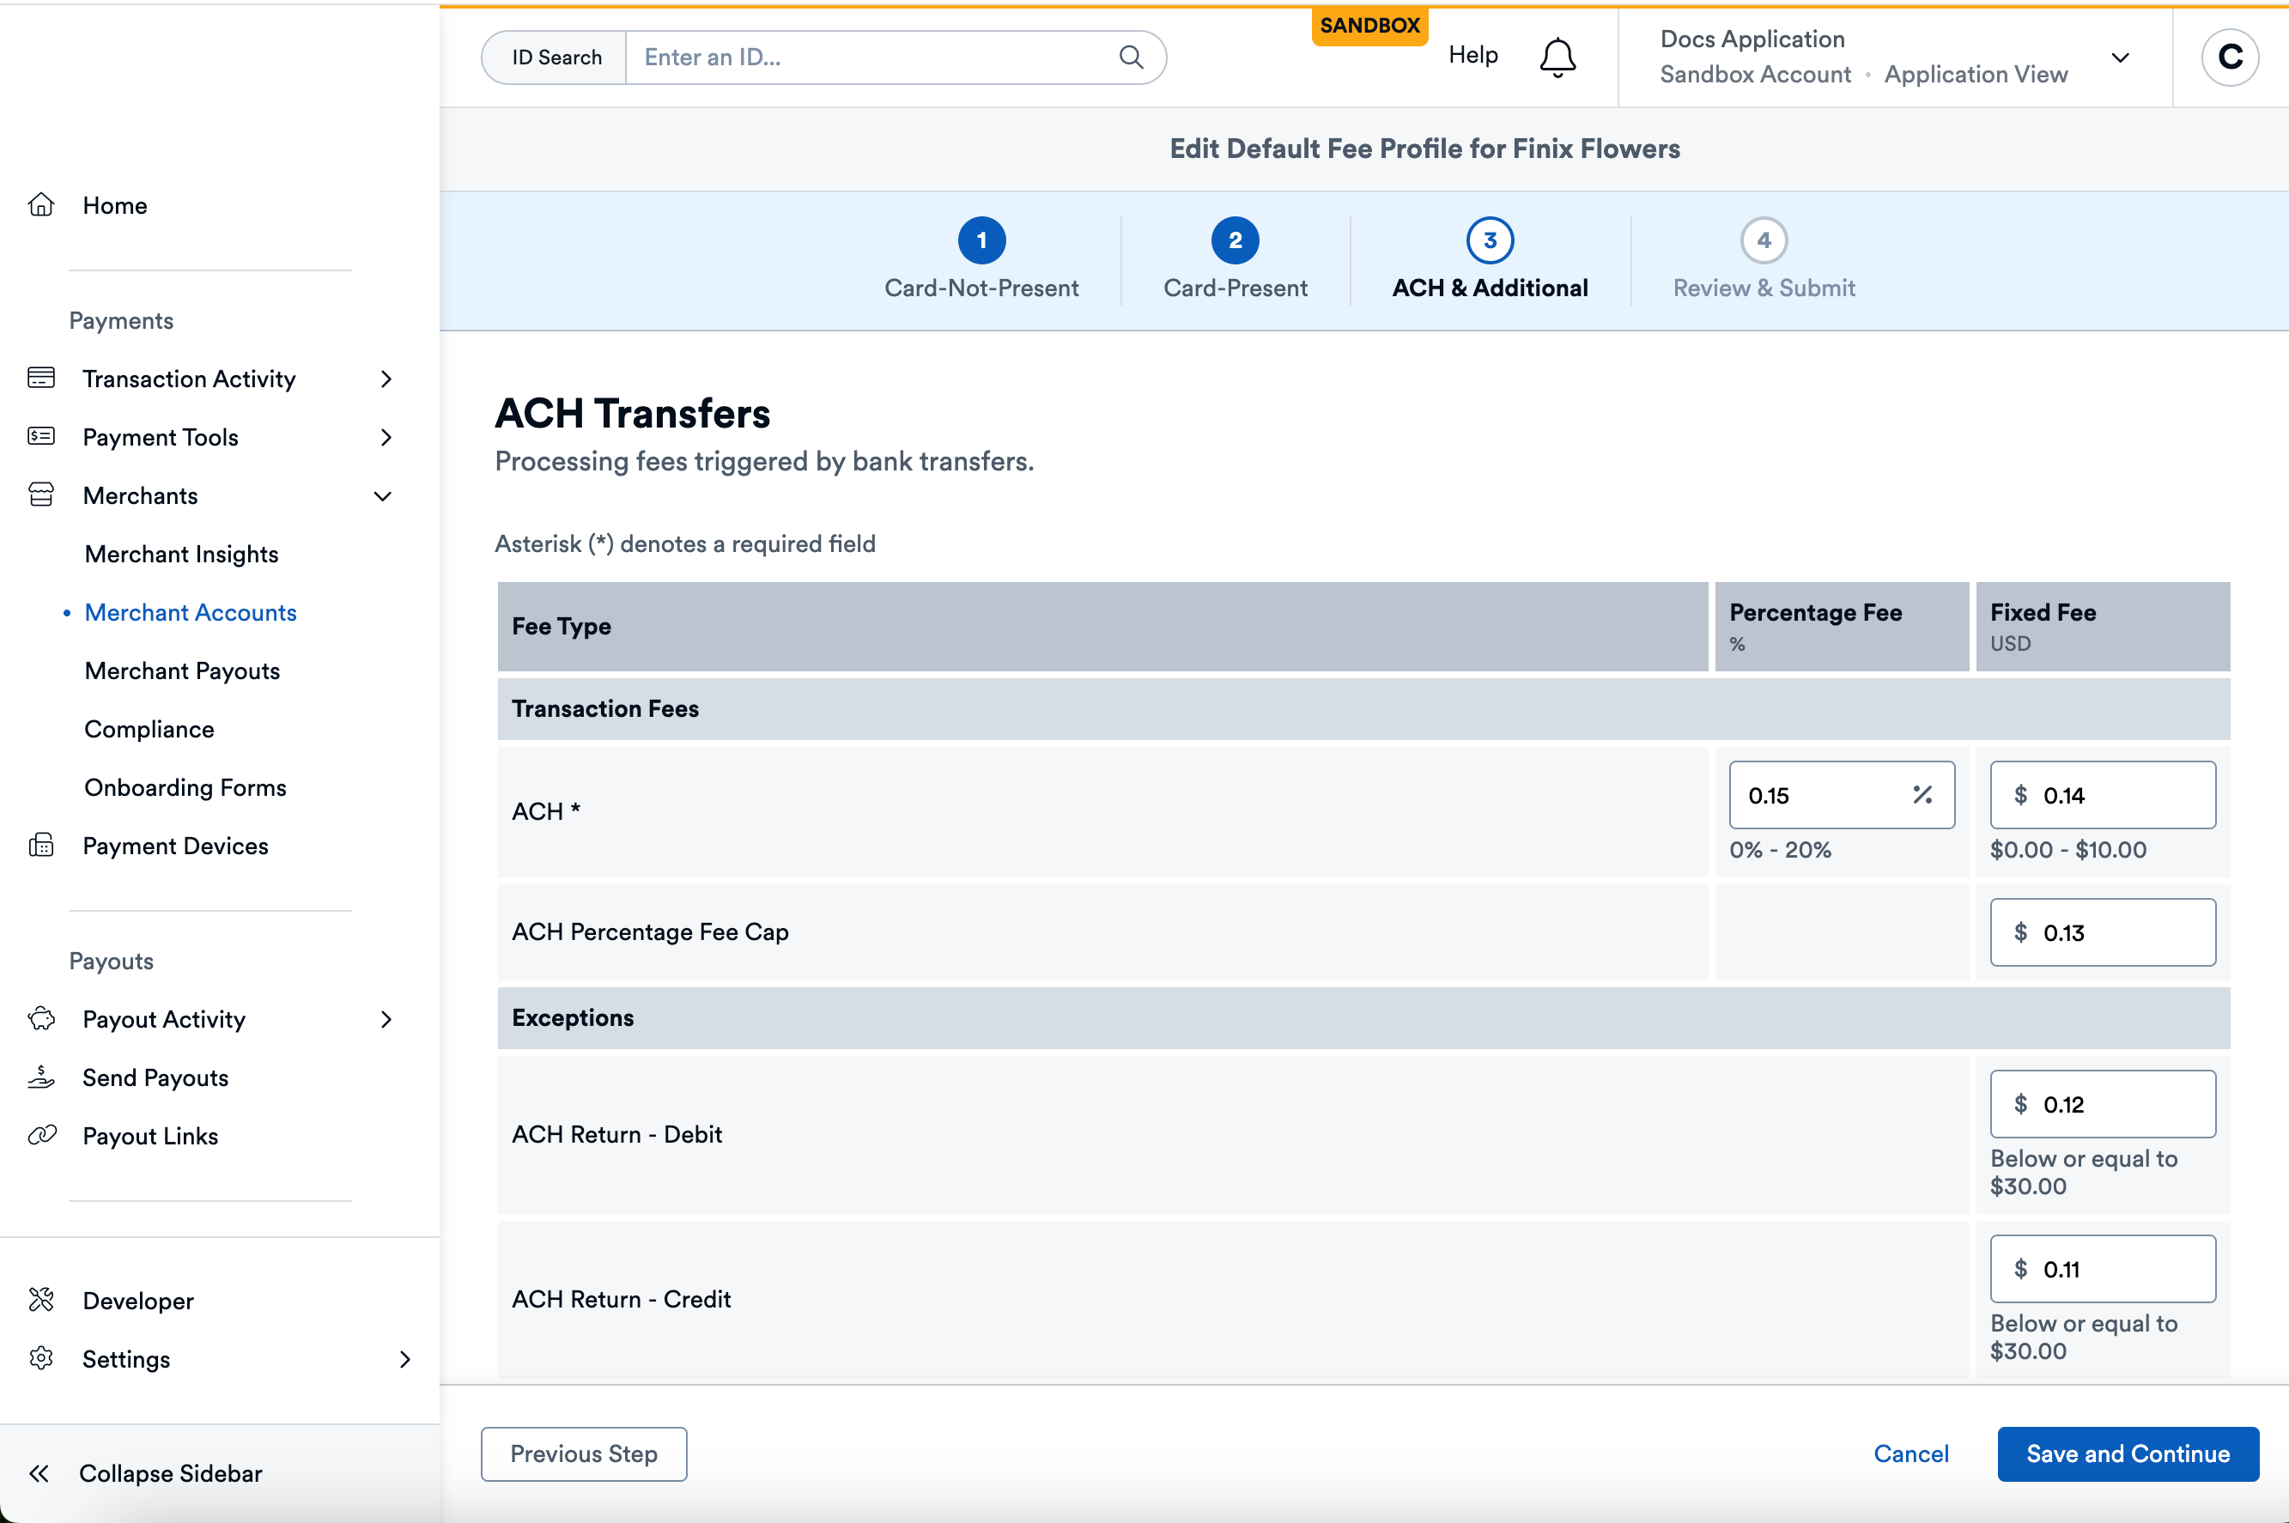Click the Collapse Sidebar double-arrow icon
Screen dimensions: 2289x1523
[x=39, y=1472]
